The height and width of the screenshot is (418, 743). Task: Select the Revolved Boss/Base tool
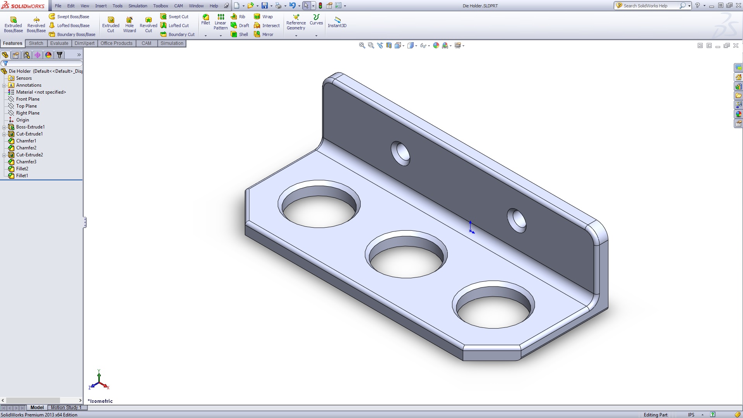(36, 25)
